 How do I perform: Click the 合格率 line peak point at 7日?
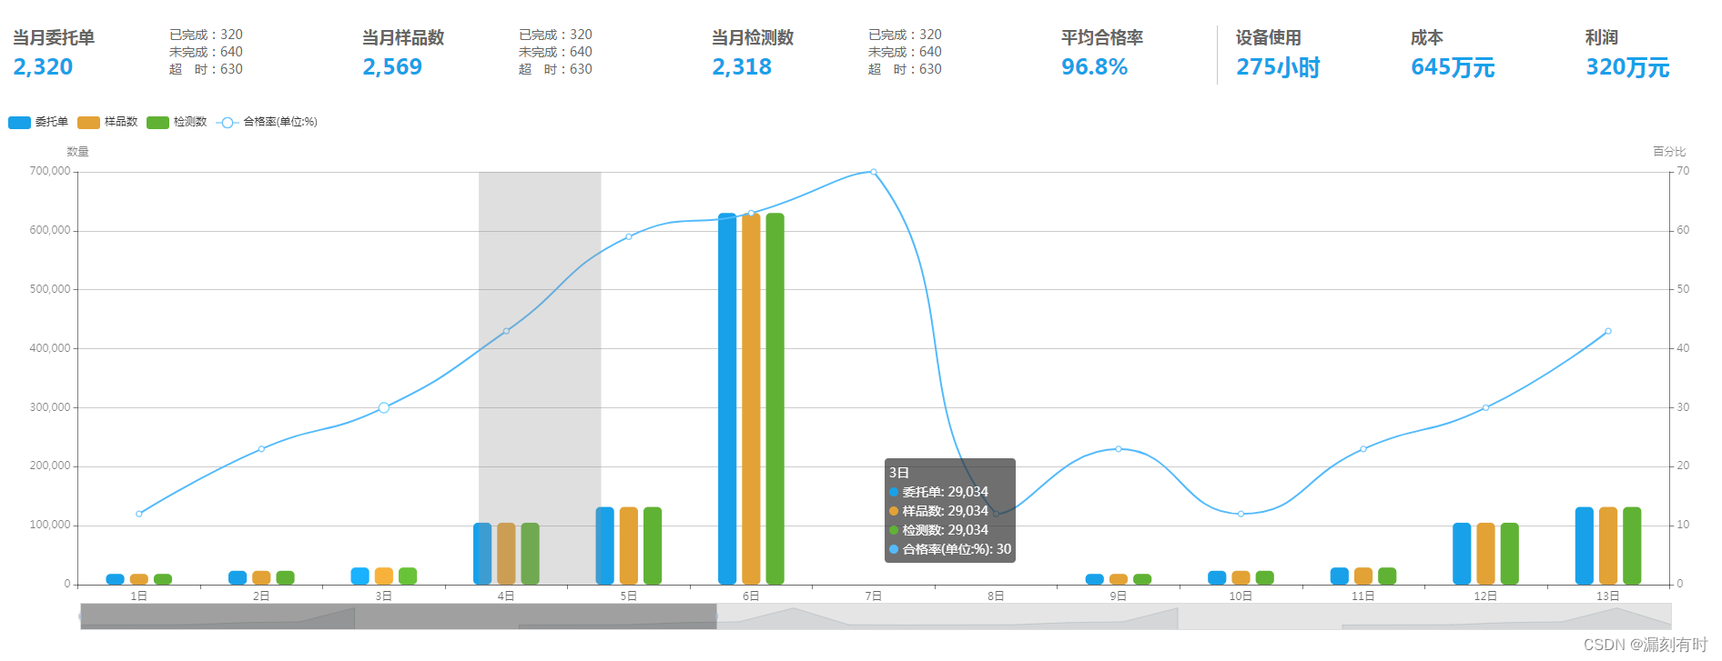pos(874,172)
